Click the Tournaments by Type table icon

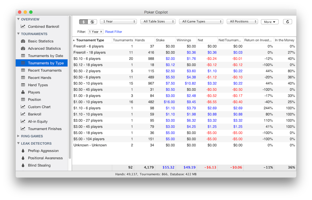point(23,63)
